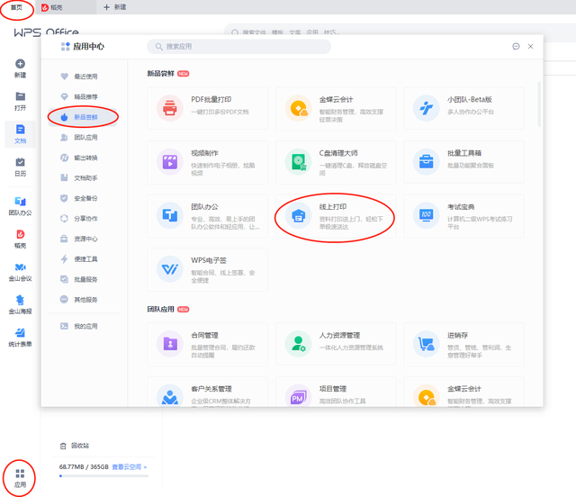Screen dimensions: 576x497
Task: Go to 我的应用 in the sidebar
Action: click(85, 326)
